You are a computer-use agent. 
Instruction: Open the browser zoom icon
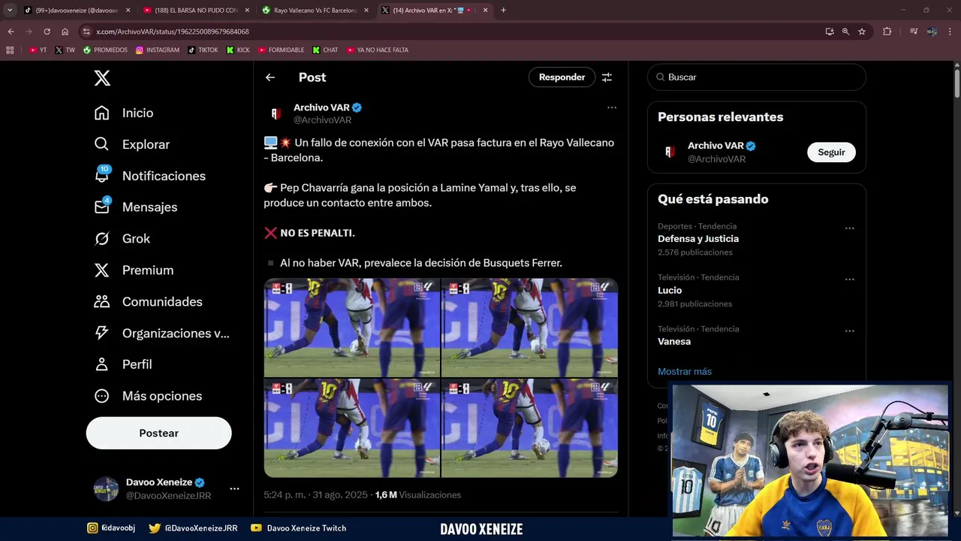pos(845,32)
